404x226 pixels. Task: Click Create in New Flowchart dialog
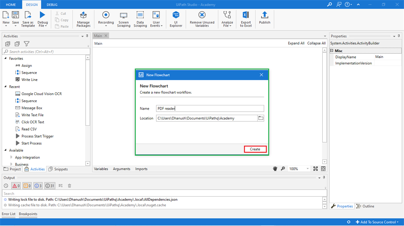pyautogui.click(x=255, y=149)
